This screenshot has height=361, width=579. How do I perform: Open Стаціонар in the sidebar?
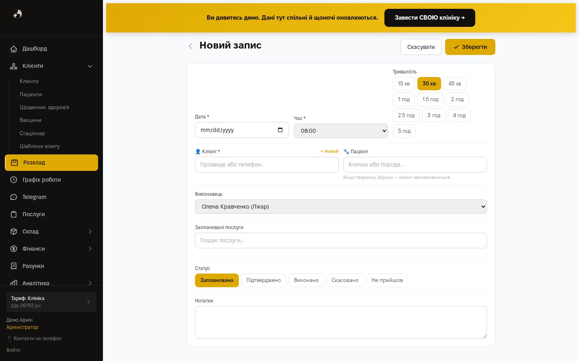32,133
